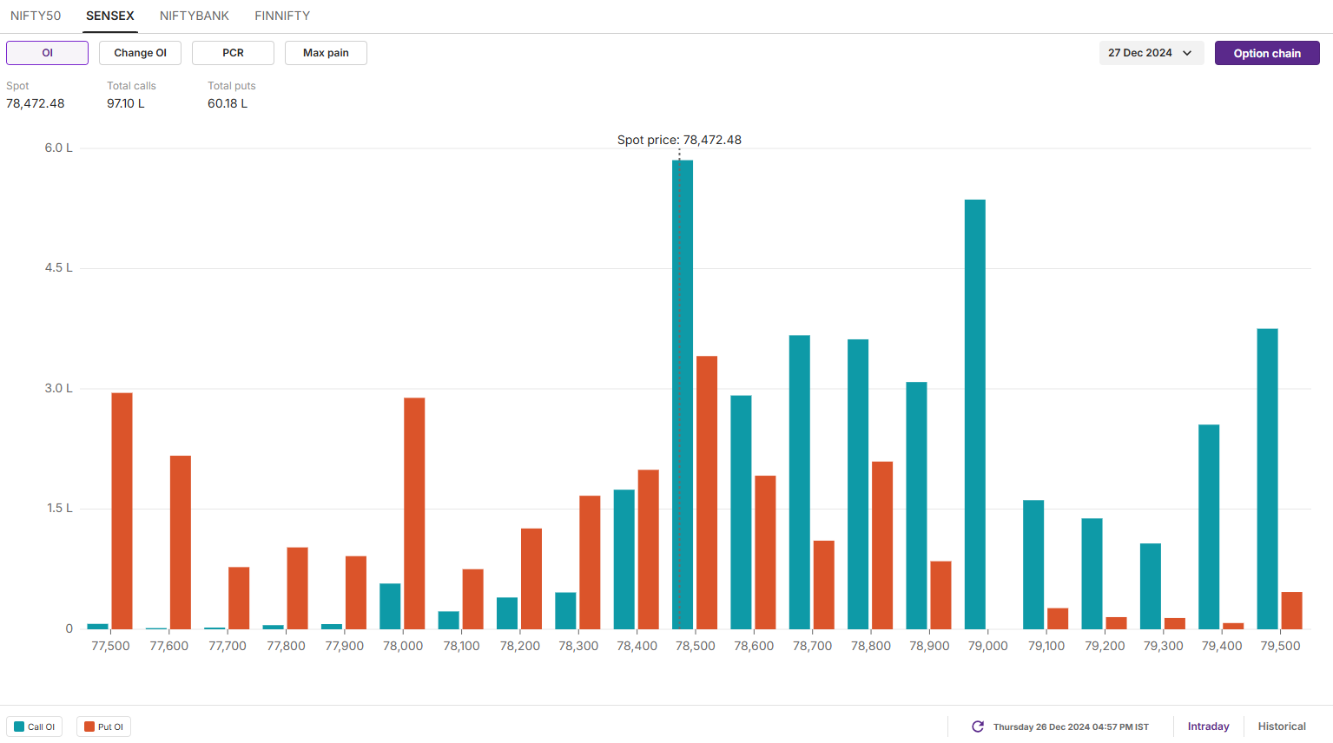This screenshot has height=743, width=1333.
Task: Open the Option chain
Action: (x=1267, y=53)
